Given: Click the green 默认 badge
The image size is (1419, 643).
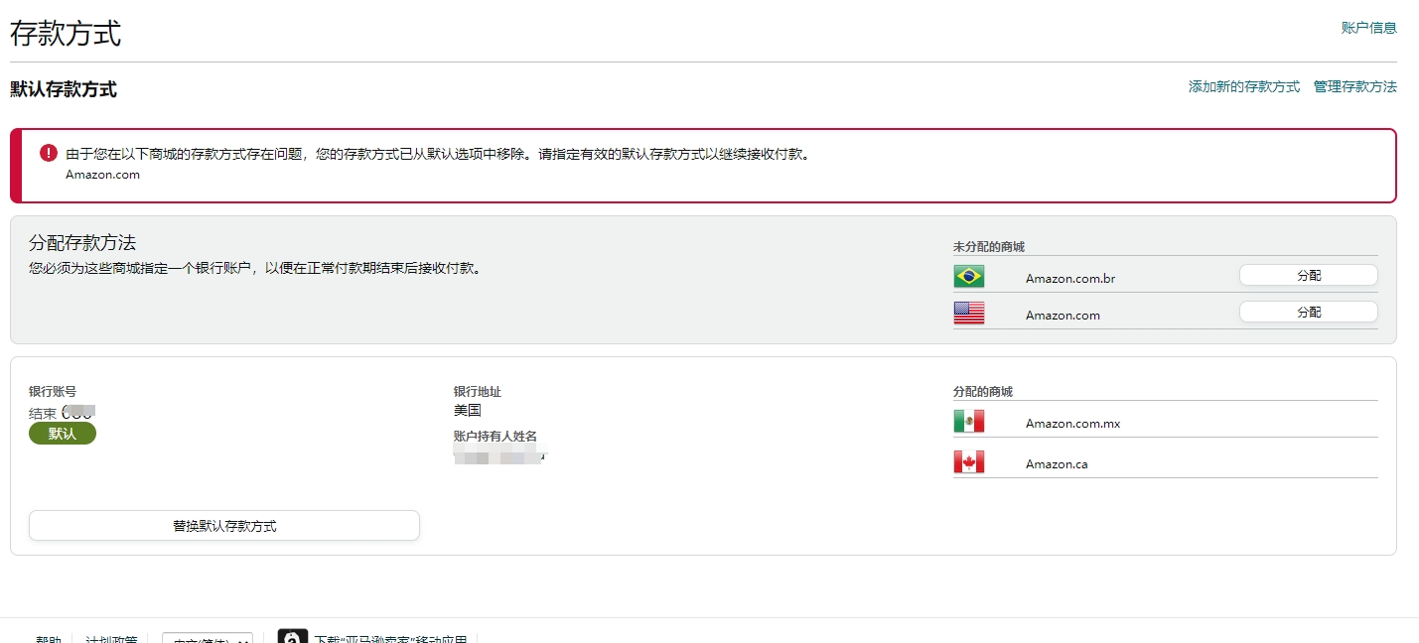Looking at the screenshot, I should [63, 434].
